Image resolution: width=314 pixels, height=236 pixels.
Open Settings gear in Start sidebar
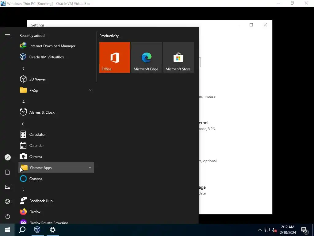(8, 202)
